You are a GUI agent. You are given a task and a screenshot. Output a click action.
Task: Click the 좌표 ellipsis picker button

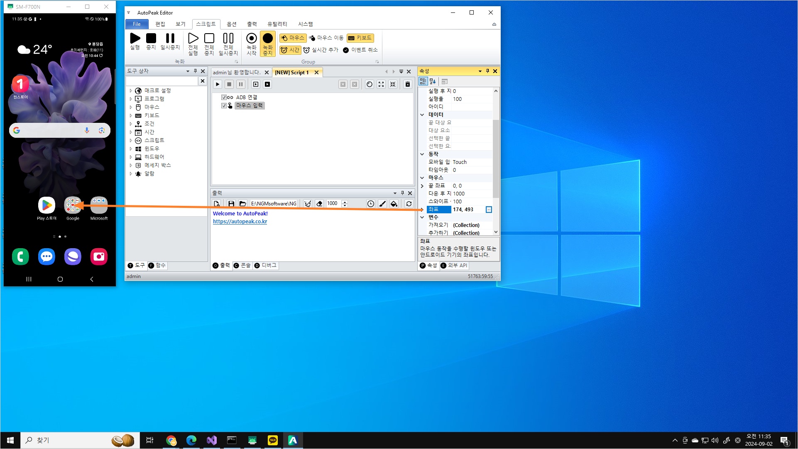tap(489, 210)
